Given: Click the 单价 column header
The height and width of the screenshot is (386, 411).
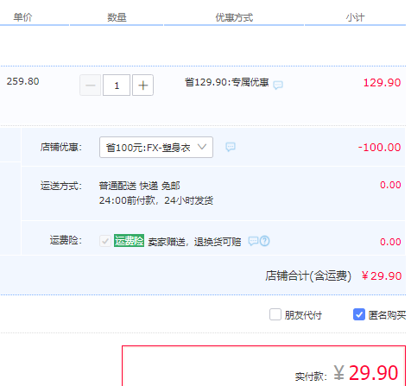Looking at the screenshot, I should coord(22,17).
